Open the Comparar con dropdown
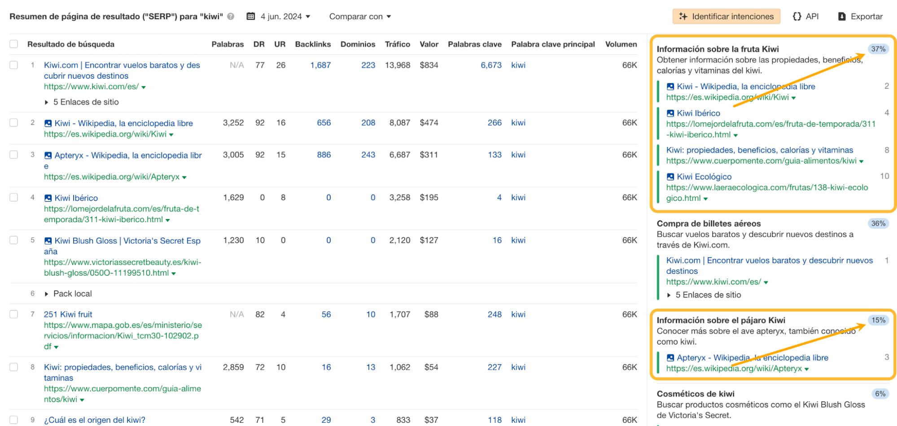The height and width of the screenshot is (426, 897). coord(360,17)
